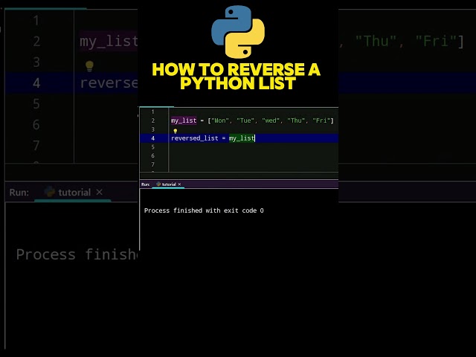Screen dimensions: 476x357
Task: Click the "Tue" string in the center editor
Action: click(x=245, y=120)
